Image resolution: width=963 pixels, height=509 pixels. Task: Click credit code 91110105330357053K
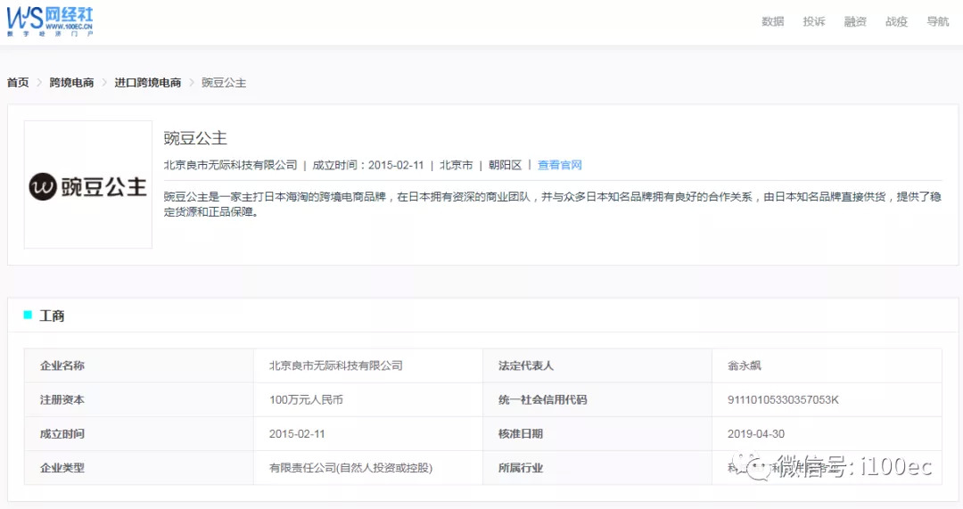783,399
